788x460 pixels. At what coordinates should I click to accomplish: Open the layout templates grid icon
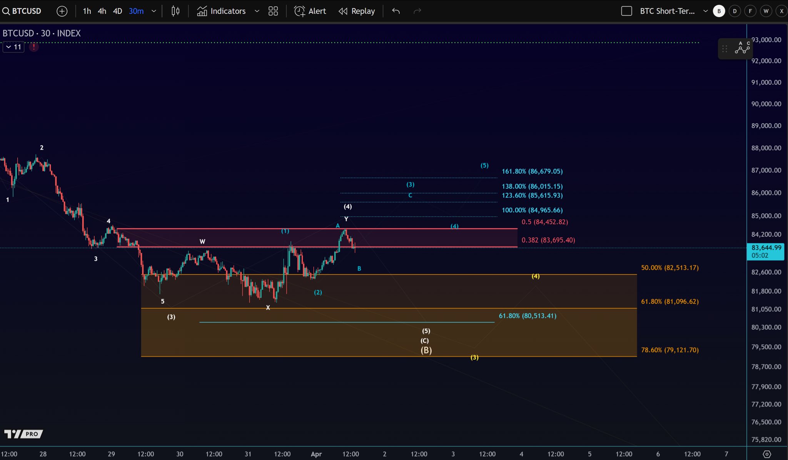pos(273,11)
